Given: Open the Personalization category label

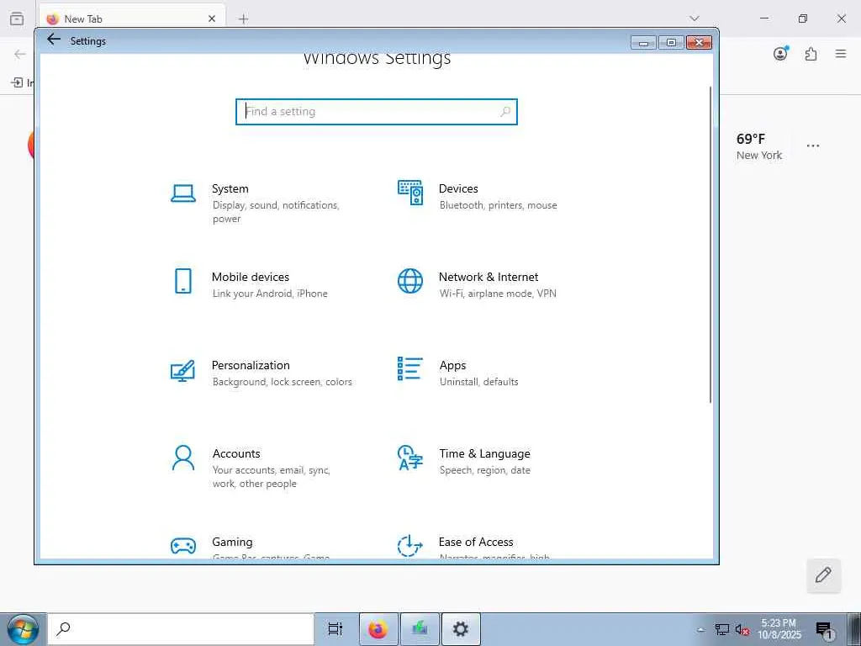Looking at the screenshot, I should point(251,365).
